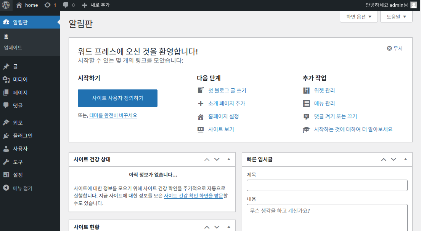421x231 pixels.
Task: Click the 플러그인 plug icon
Action: coord(6,136)
